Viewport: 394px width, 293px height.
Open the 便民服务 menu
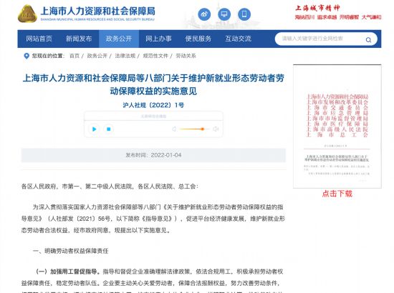198,39
